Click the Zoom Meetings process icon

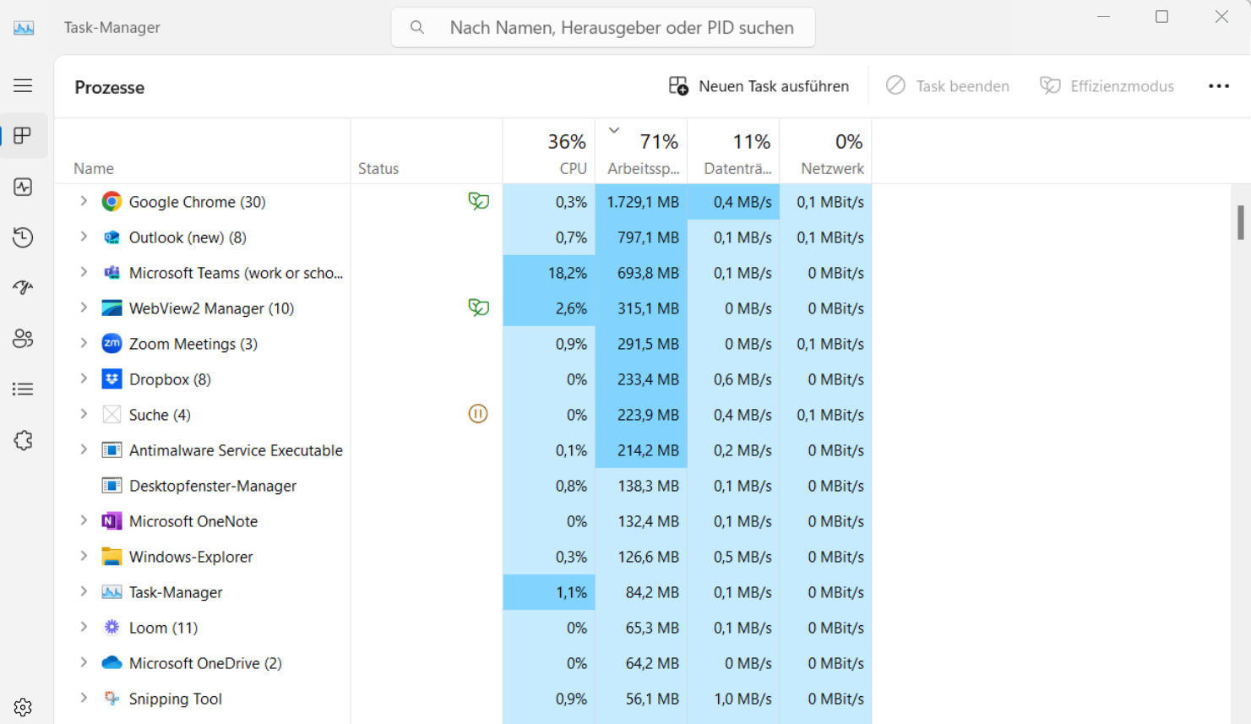click(112, 344)
